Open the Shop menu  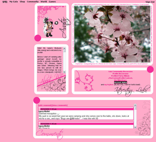[x=22, y=2]
